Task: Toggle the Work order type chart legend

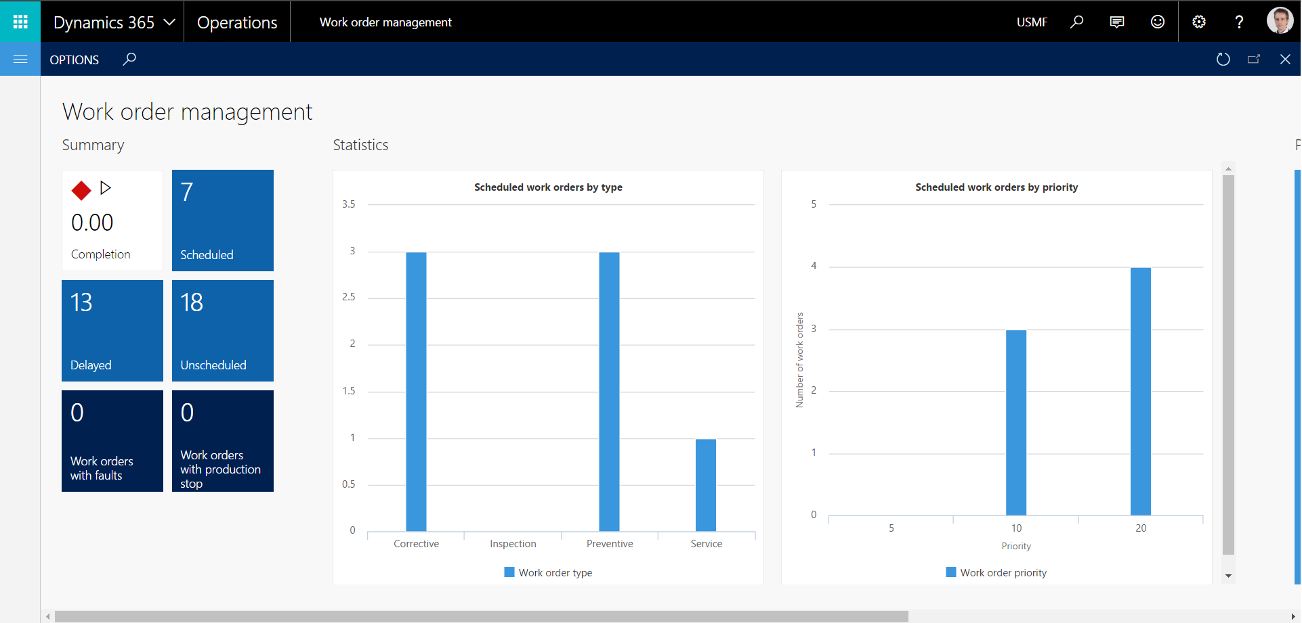Action: click(x=547, y=572)
